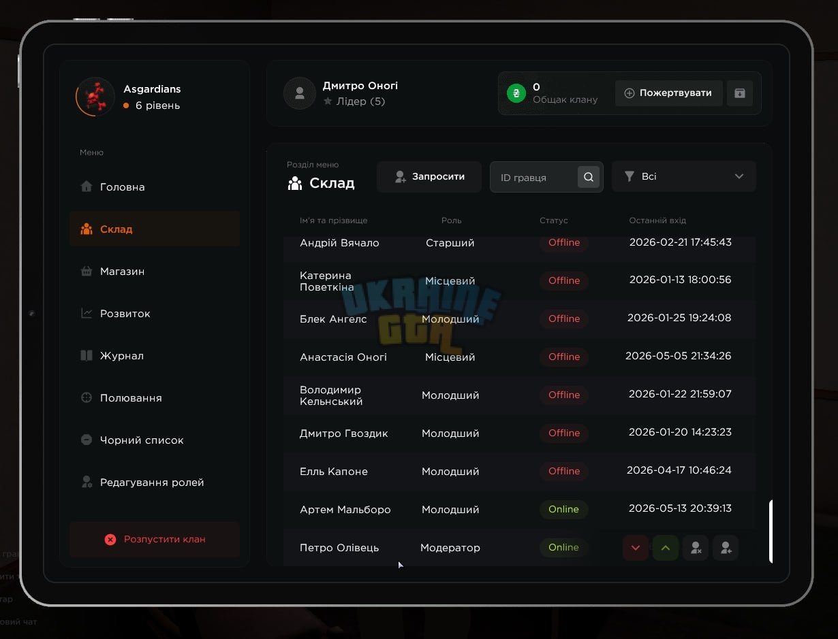
Task: Select member Артем Мальборо
Action: pos(345,510)
